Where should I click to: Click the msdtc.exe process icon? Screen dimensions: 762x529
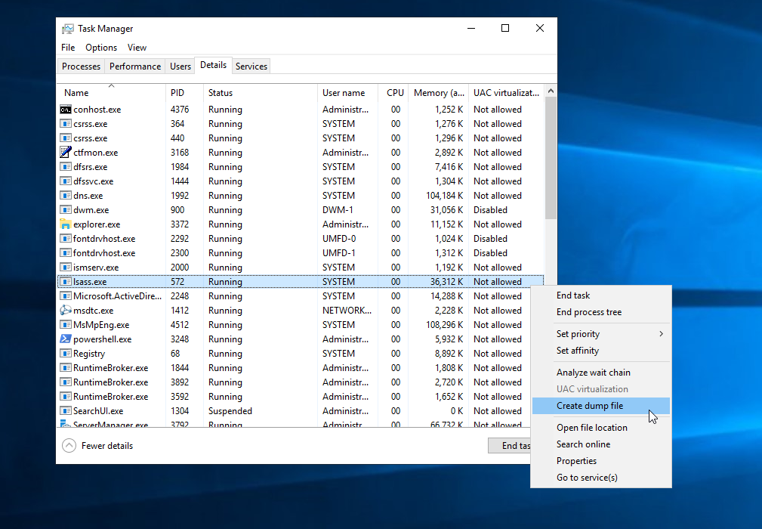66,310
